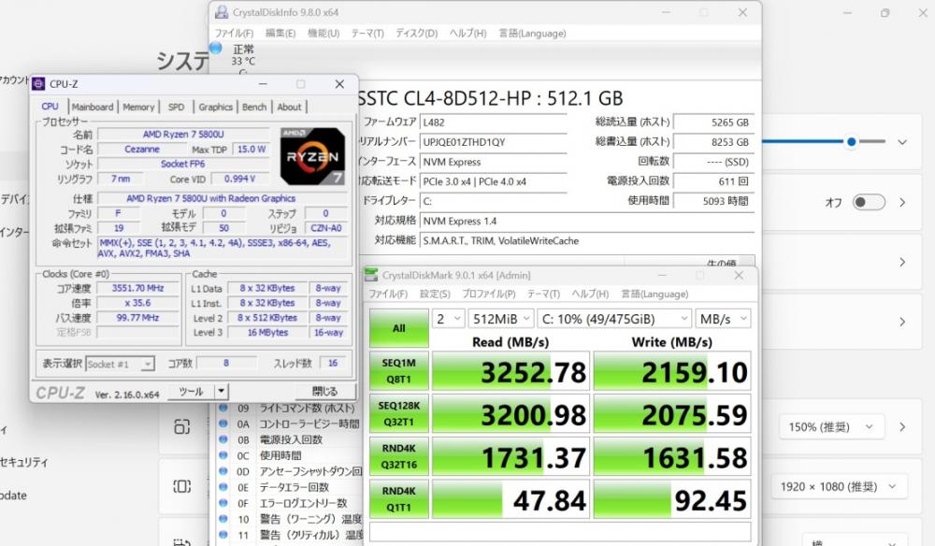
Task: Click the total host writes value 8253 GB
Action: tap(713, 142)
